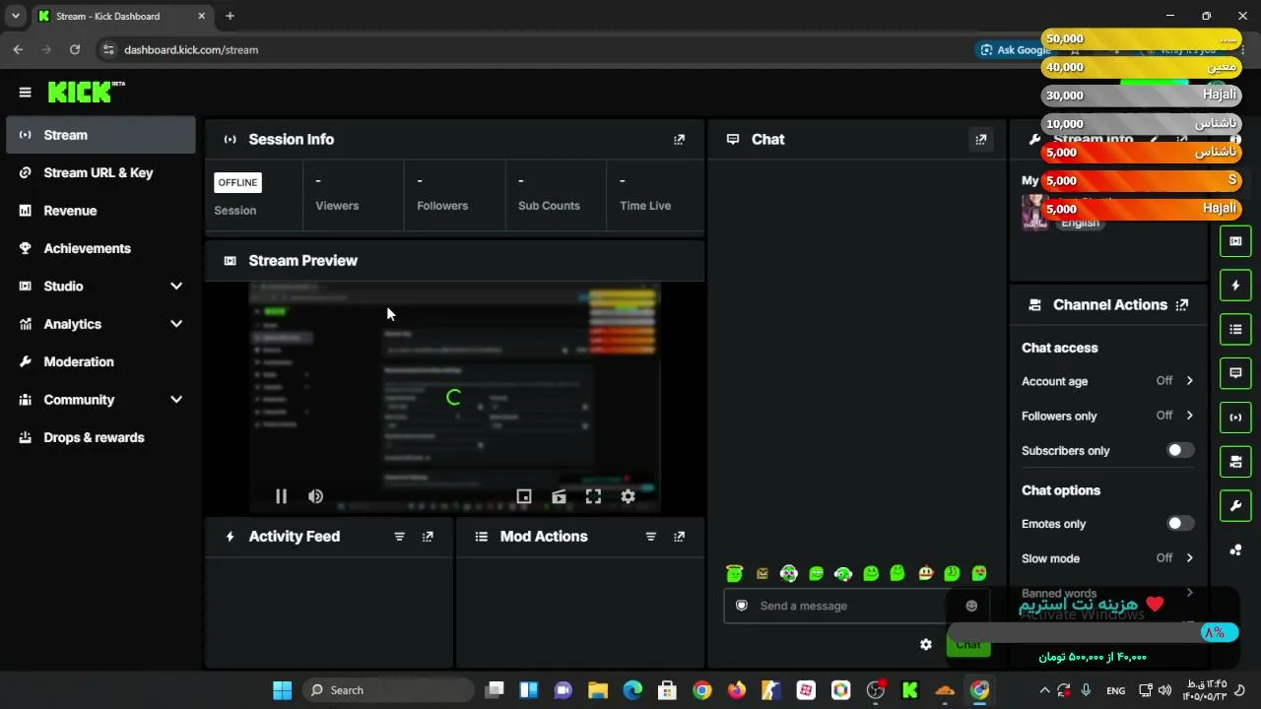Screen dimensions: 1261x709
Task: Pop out the Session Info panel
Action: (679, 140)
